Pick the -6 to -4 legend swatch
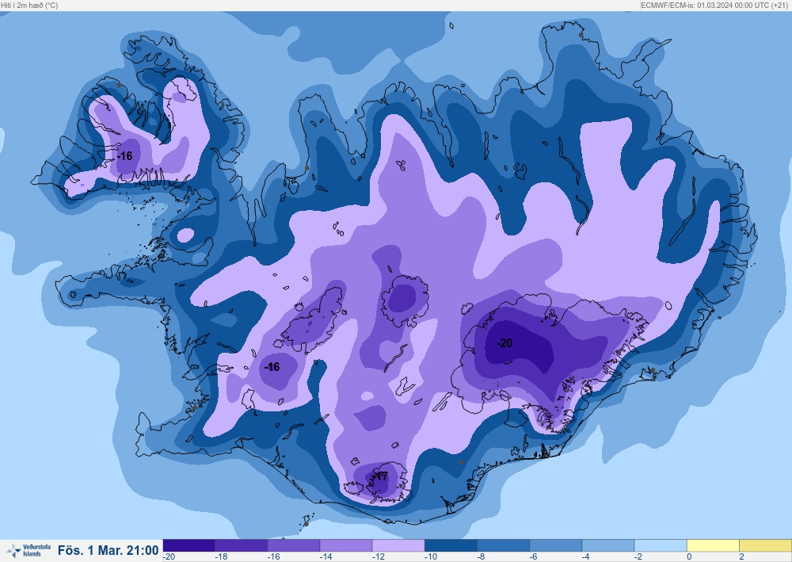Image resolution: width=792 pixels, height=562 pixels. (x=556, y=545)
